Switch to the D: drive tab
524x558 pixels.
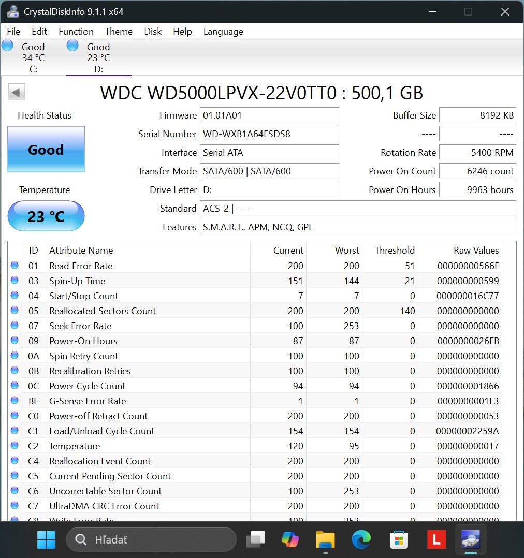click(x=98, y=57)
